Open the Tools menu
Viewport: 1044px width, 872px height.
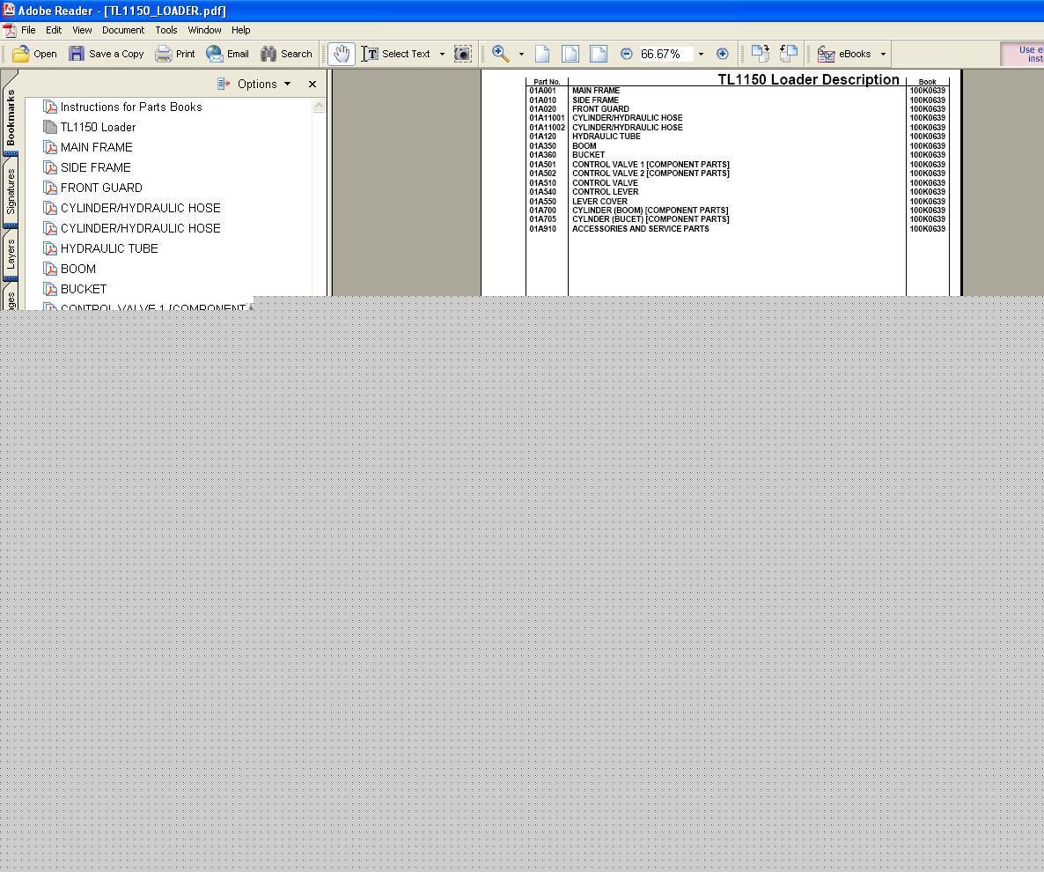pyautogui.click(x=166, y=30)
